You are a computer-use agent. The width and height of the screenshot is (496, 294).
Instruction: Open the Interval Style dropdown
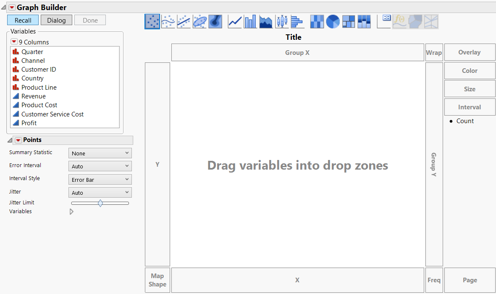[100, 179]
